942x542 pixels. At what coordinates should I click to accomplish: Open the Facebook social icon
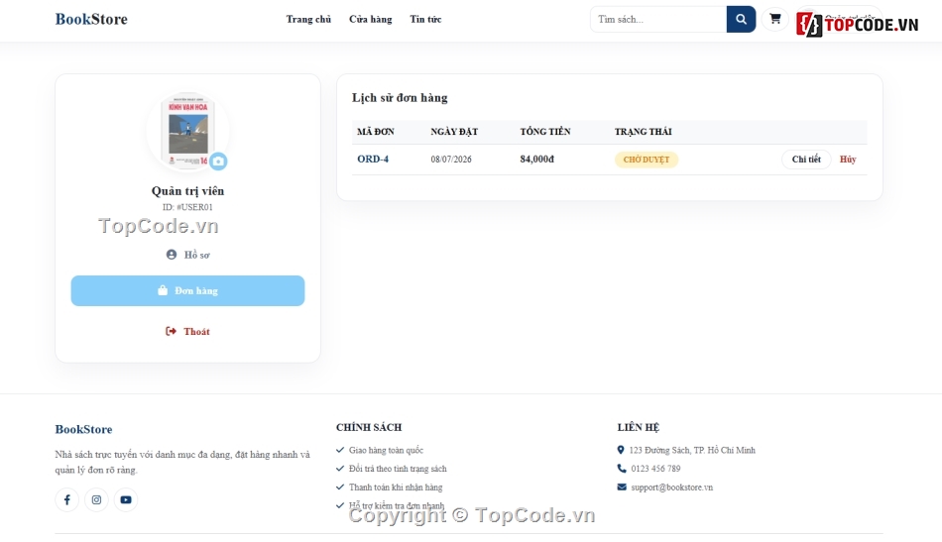[67, 499]
